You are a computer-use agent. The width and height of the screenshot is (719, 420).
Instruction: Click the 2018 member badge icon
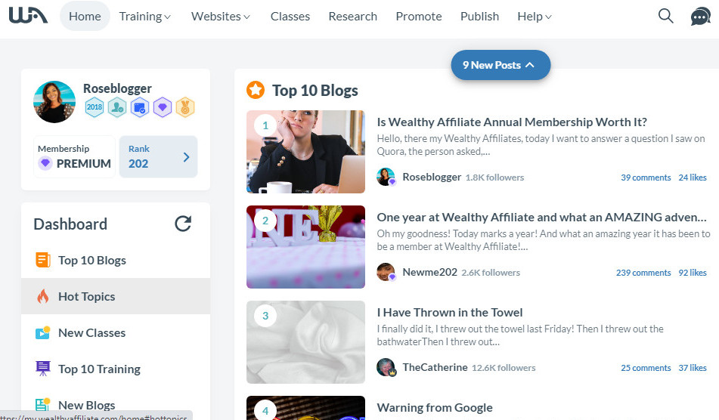[x=95, y=107]
